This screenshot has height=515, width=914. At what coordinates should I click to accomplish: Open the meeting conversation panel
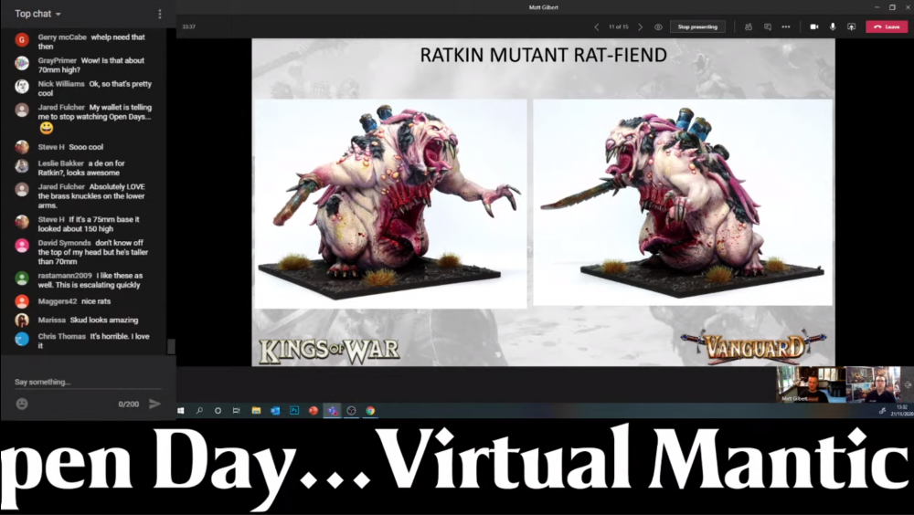coord(768,27)
